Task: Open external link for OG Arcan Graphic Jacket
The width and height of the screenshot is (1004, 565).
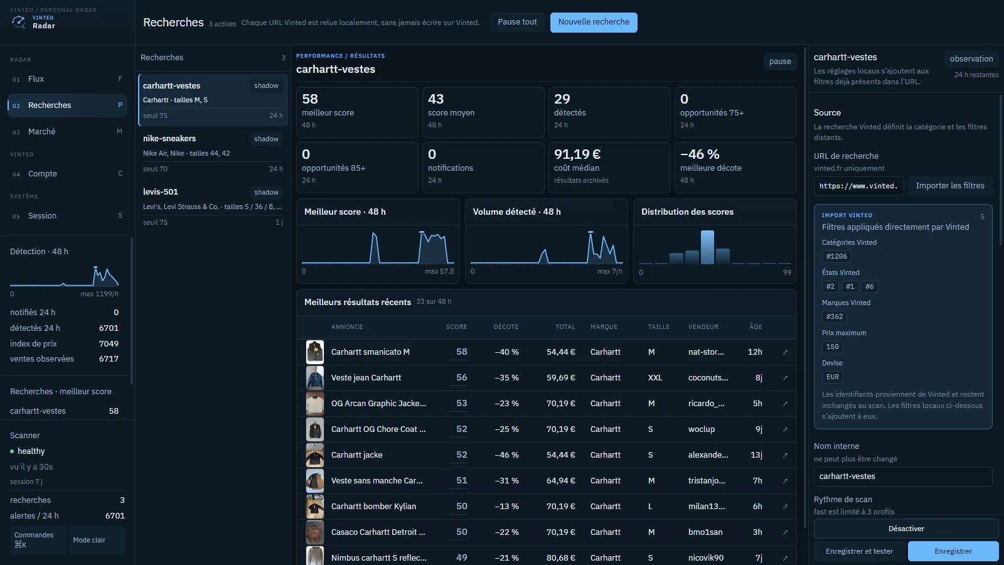Action: coord(785,404)
